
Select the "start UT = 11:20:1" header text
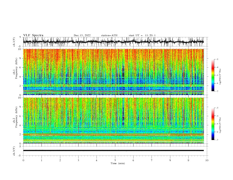tap(142, 35)
